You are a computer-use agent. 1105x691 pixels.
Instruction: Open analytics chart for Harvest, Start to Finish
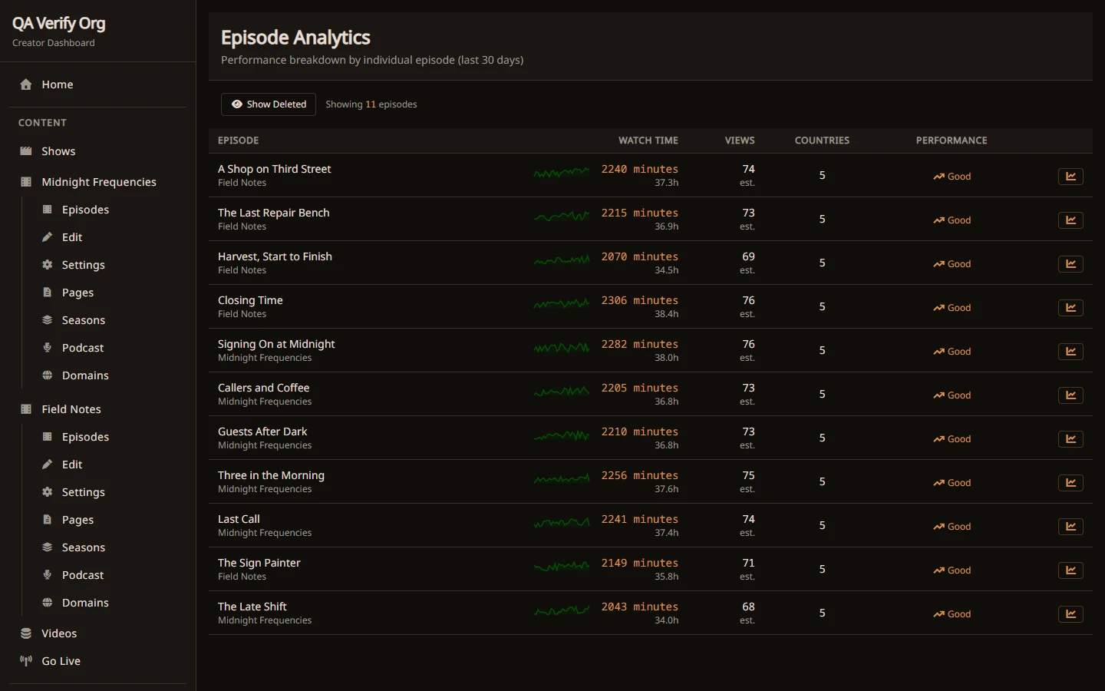tap(1070, 264)
